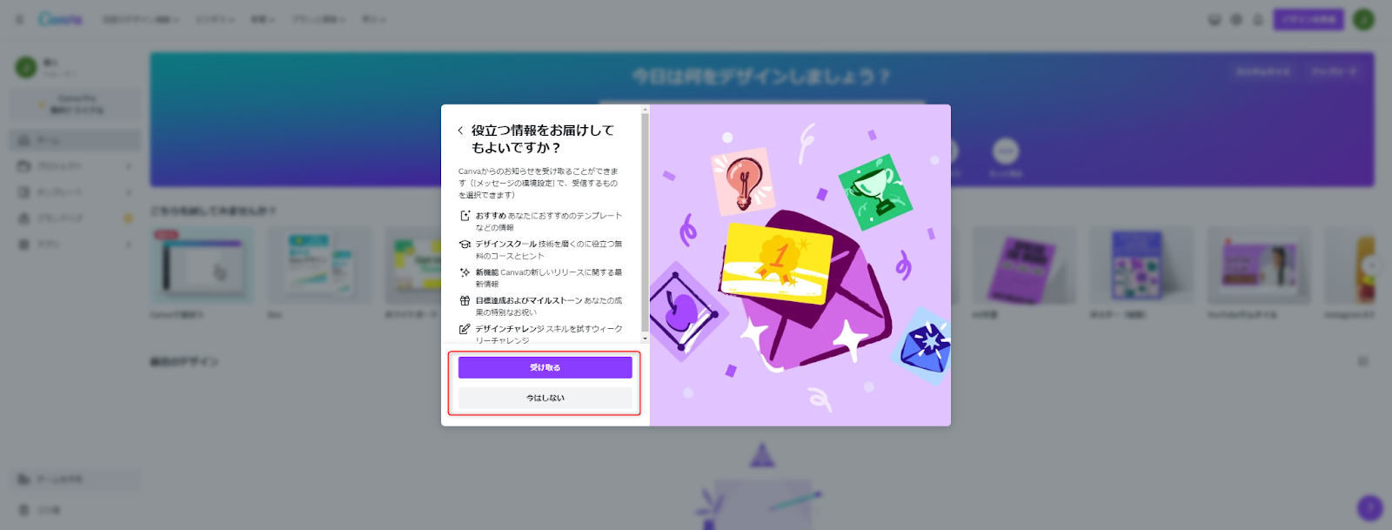1392x530 pixels.
Task: Accept notifications with the 受け取る button
Action: tap(545, 367)
